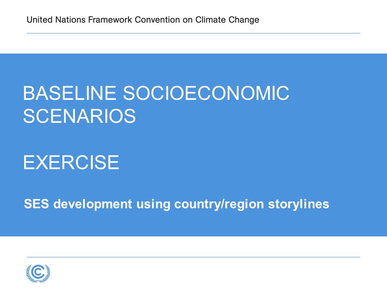Select the word Framework in the header
Screen dimensions: 387x290
(110, 20)
